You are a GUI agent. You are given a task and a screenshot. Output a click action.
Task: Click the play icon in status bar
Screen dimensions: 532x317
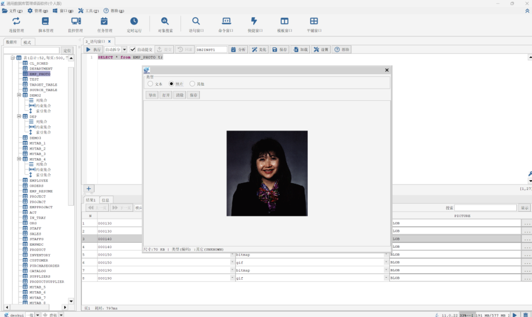(x=515, y=315)
